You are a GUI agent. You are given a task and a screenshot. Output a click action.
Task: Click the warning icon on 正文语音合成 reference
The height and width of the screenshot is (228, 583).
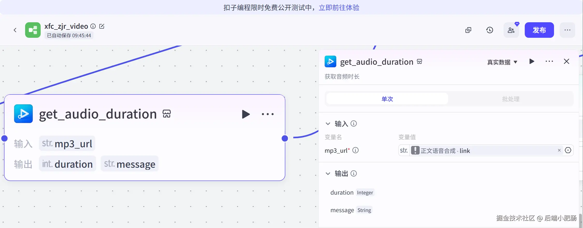(415, 150)
